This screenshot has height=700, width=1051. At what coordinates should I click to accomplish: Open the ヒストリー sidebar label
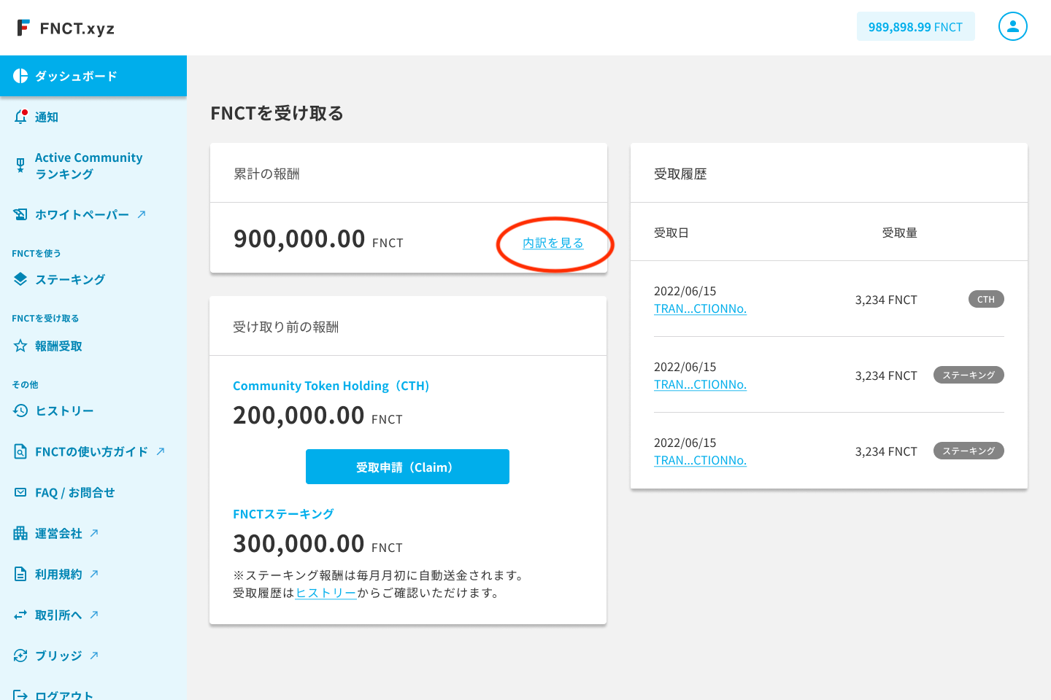click(x=64, y=411)
